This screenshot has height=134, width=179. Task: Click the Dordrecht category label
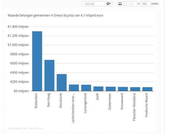[61, 100]
